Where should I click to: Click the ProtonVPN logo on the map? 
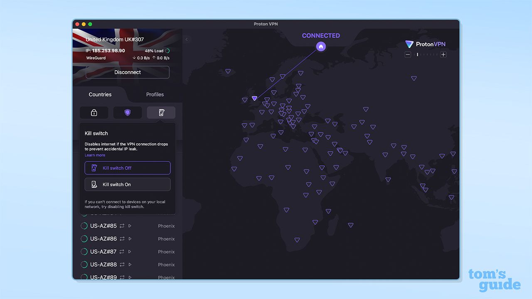[426, 44]
